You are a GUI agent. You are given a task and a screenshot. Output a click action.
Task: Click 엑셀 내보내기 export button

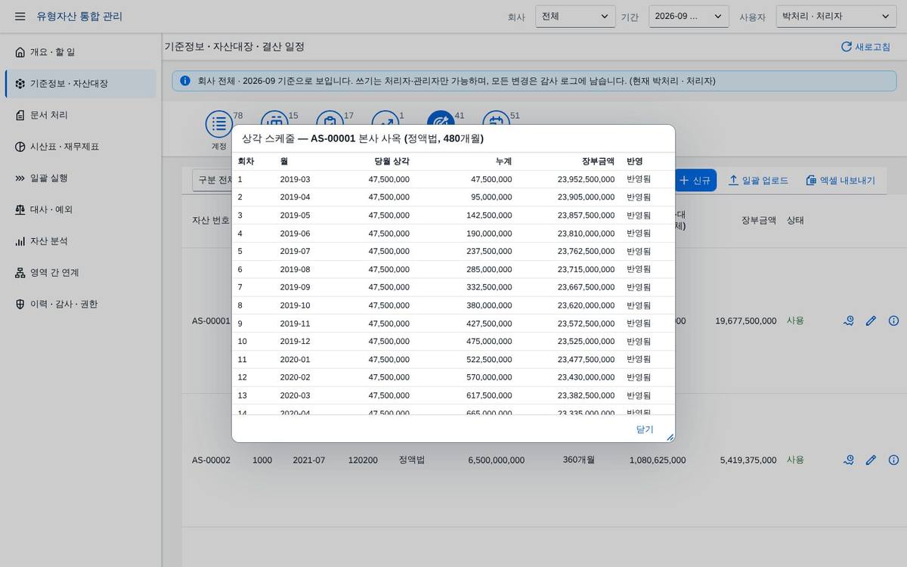click(x=840, y=180)
